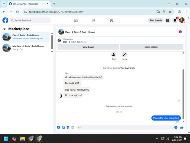This screenshot has width=190, height=143.
Task: Click the 'Do u except hud' message
Action: 73,95
